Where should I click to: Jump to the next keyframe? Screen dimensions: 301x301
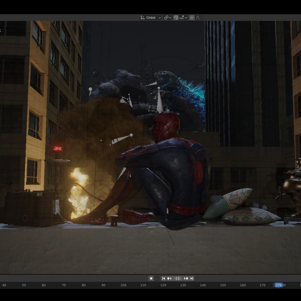(186, 278)
